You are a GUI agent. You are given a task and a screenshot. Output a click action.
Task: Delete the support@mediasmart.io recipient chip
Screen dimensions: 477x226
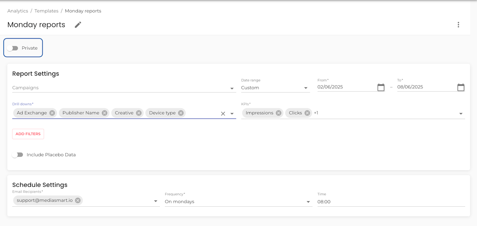point(78,200)
